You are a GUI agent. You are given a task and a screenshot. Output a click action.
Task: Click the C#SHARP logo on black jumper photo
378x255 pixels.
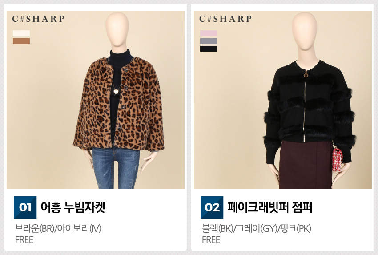[x=225, y=19]
